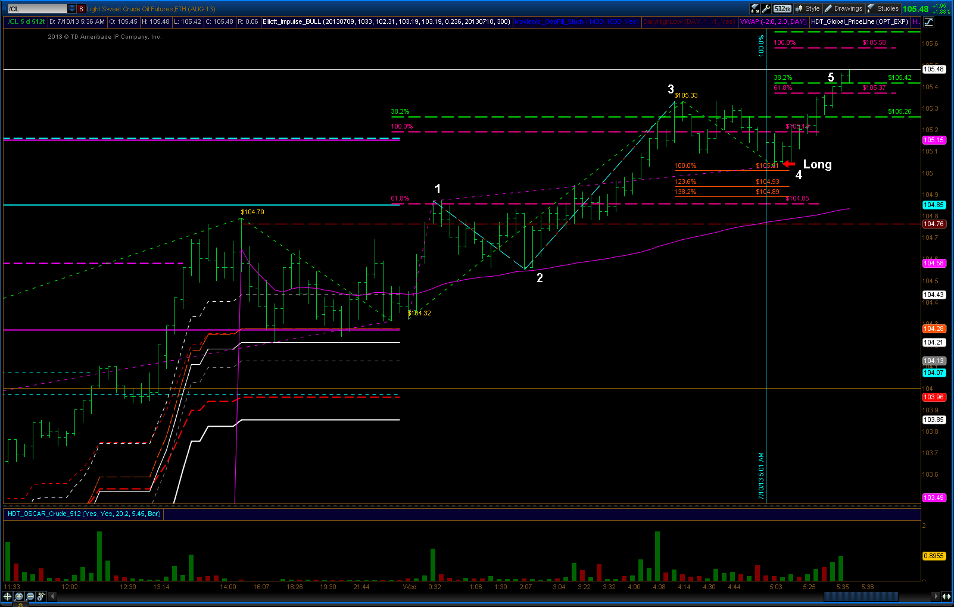This screenshot has height=607, width=954.
Task: Select the crosshair pan tool icon
Action: pos(8,596)
